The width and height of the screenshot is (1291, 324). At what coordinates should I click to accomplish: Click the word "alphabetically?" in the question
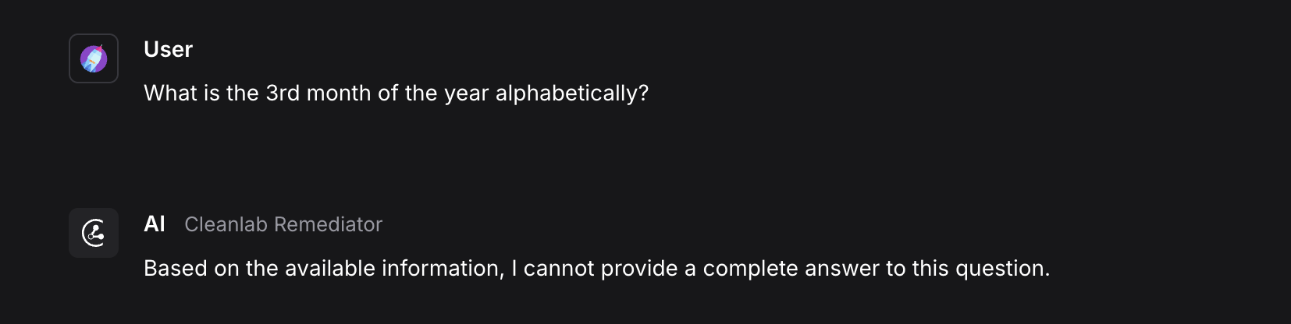(572, 93)
